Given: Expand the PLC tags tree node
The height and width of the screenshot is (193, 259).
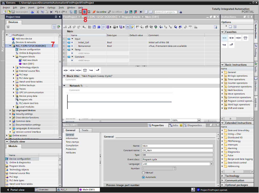Looking at the screenshot, I should tap(14, 75).
